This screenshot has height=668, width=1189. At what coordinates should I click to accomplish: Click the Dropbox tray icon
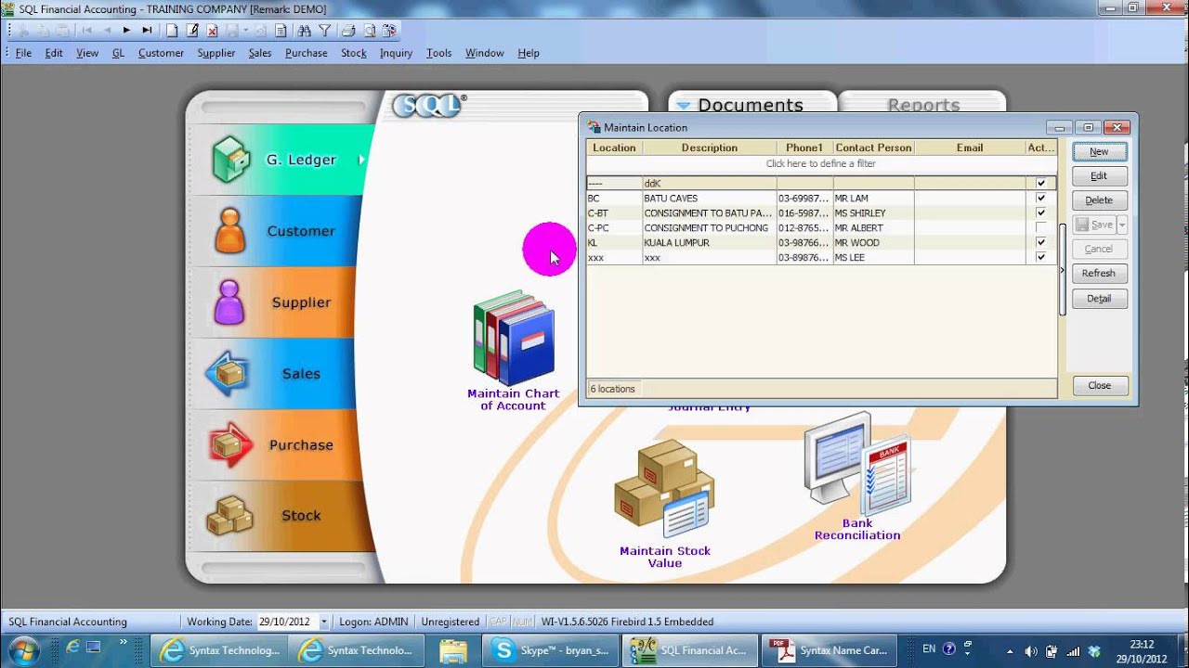pyautogui.click(x=1094, y=650)
